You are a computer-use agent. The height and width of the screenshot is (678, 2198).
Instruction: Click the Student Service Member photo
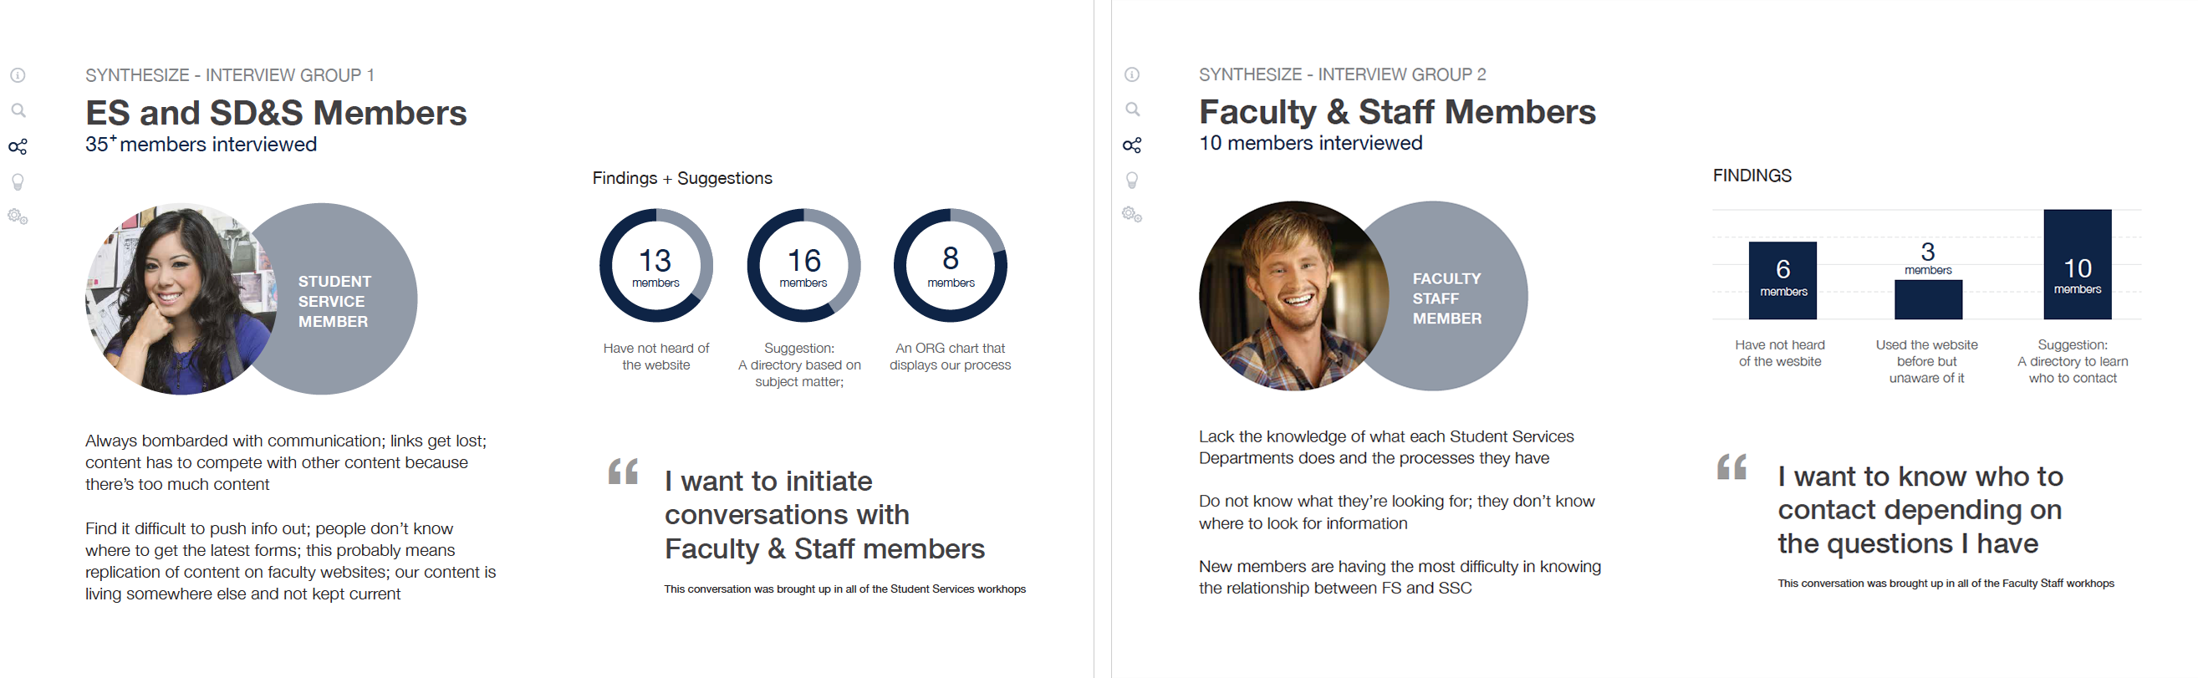[x=175, y=298]
